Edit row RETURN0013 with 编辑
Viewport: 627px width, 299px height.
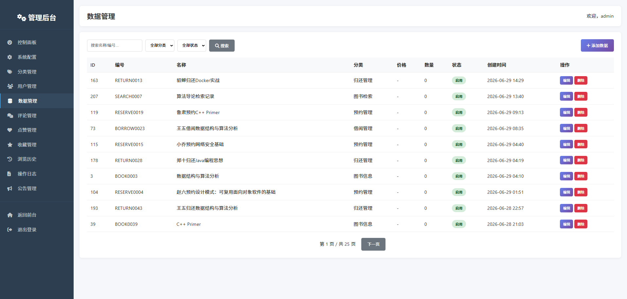click(566, 80)
